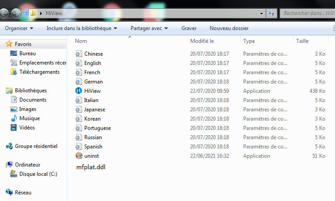Open the Inclure dans la bibliothèque dropdown
This screenshot has width=335, height=201.
[x=82, y=28]
